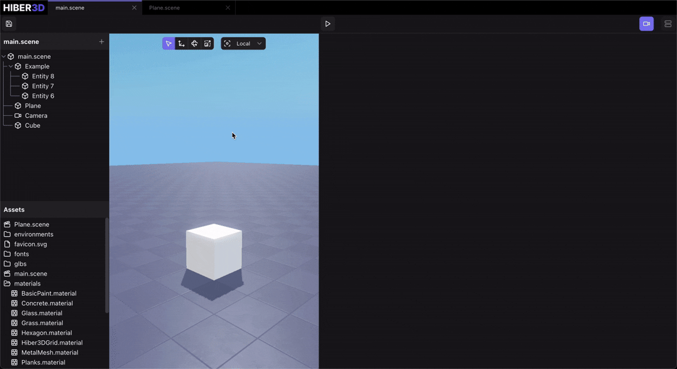The height and width of the screenshot is (369, 677).
Task: Click the favicon.svg file icon
Action: (8, 244)
